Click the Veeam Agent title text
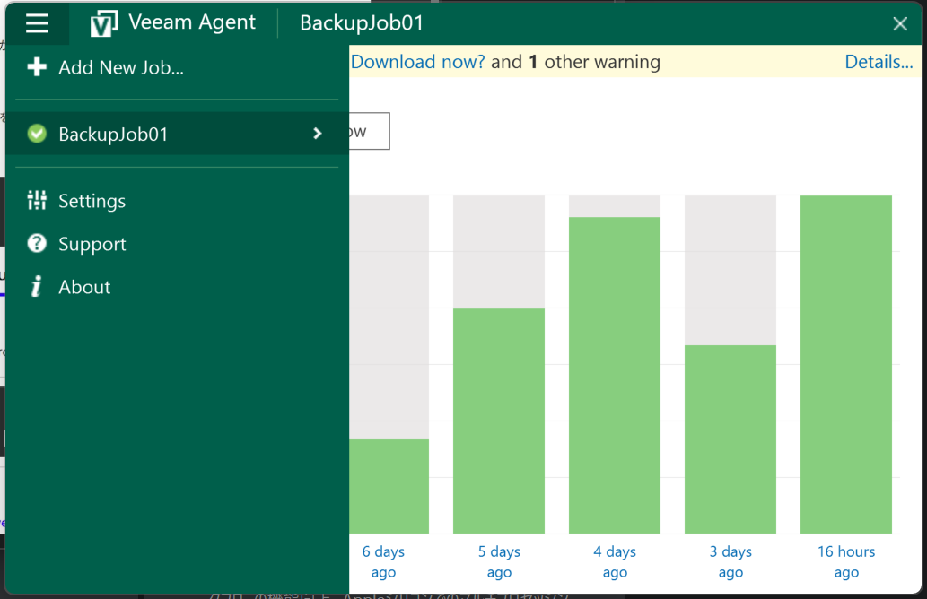The image size is (927, 599). 192,22
